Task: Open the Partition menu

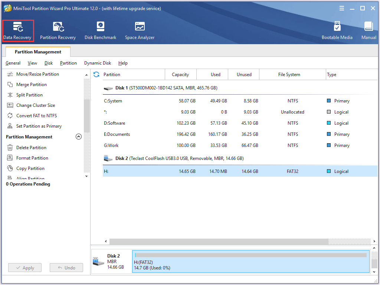Action: [x=68, y=63]
